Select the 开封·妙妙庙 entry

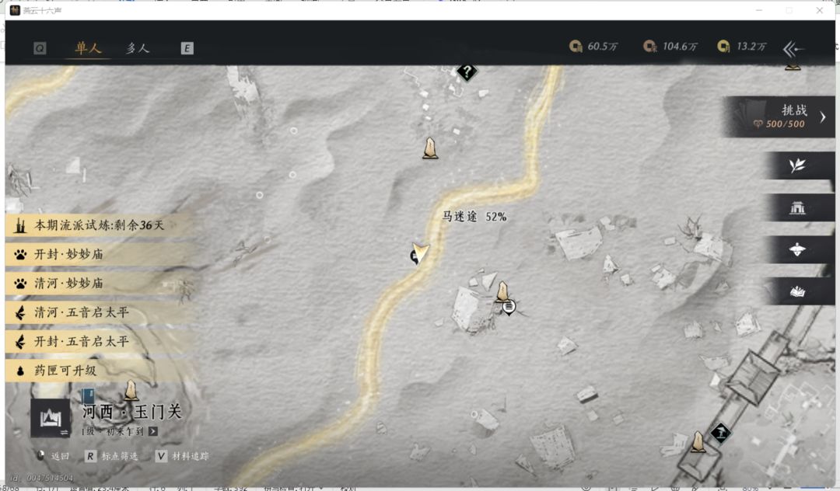click(x=100, y=254)
